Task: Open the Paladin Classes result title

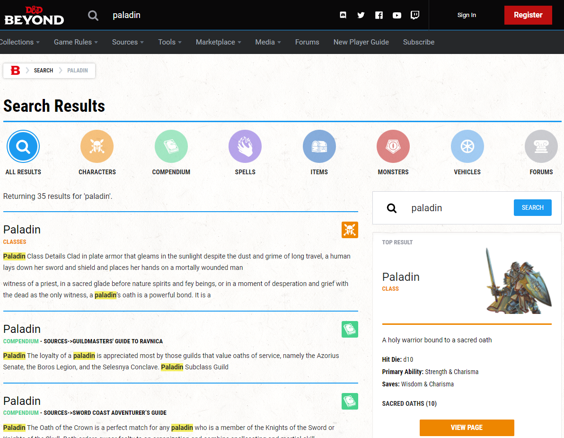Action: [22, 230]
